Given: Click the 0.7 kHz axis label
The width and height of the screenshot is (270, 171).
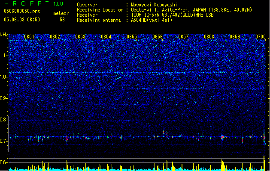Looking at the screenshot, I should (x=4, y=141).
